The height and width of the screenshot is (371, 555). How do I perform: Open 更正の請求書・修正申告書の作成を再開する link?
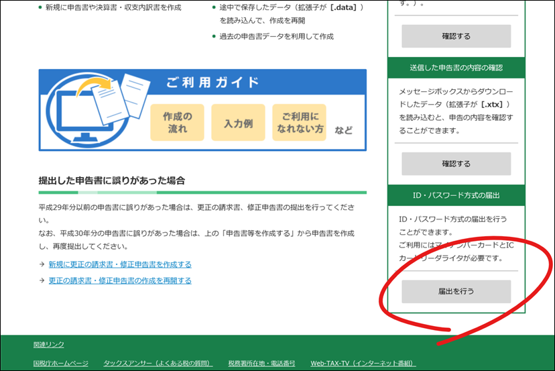120,280
